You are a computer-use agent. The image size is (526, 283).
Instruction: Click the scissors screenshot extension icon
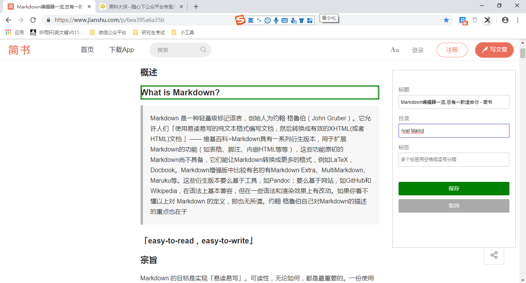pyautogui.click(x=487, y=20)
